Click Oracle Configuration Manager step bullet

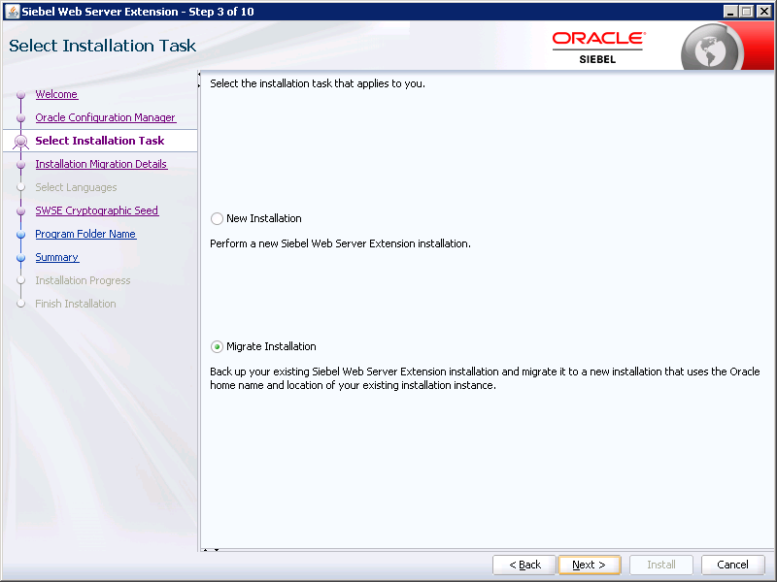point(20,117)
